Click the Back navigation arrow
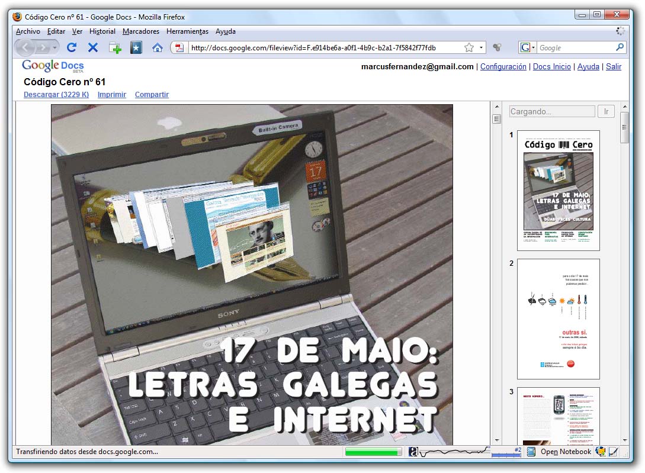The width and height of the screenshot is (645, 473). tap(25, 48)
